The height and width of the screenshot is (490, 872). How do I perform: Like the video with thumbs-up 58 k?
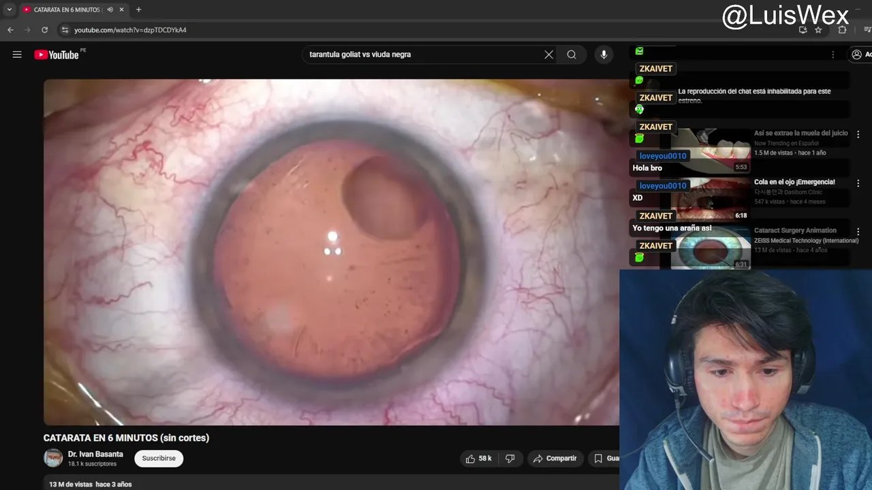(479, 459)
